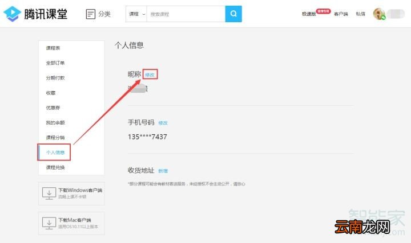This screenshot has width=411, height=243.
Task: Click 新增 next to 收货地址
Action: (163, 171)
